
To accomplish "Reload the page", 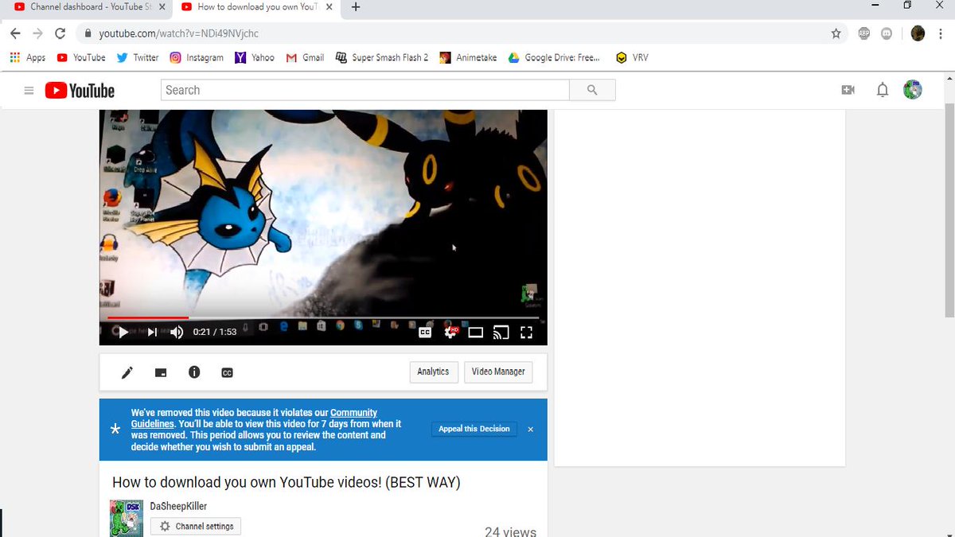I will 60,33.
